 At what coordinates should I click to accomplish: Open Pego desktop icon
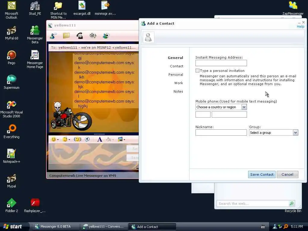coord(11,57)
